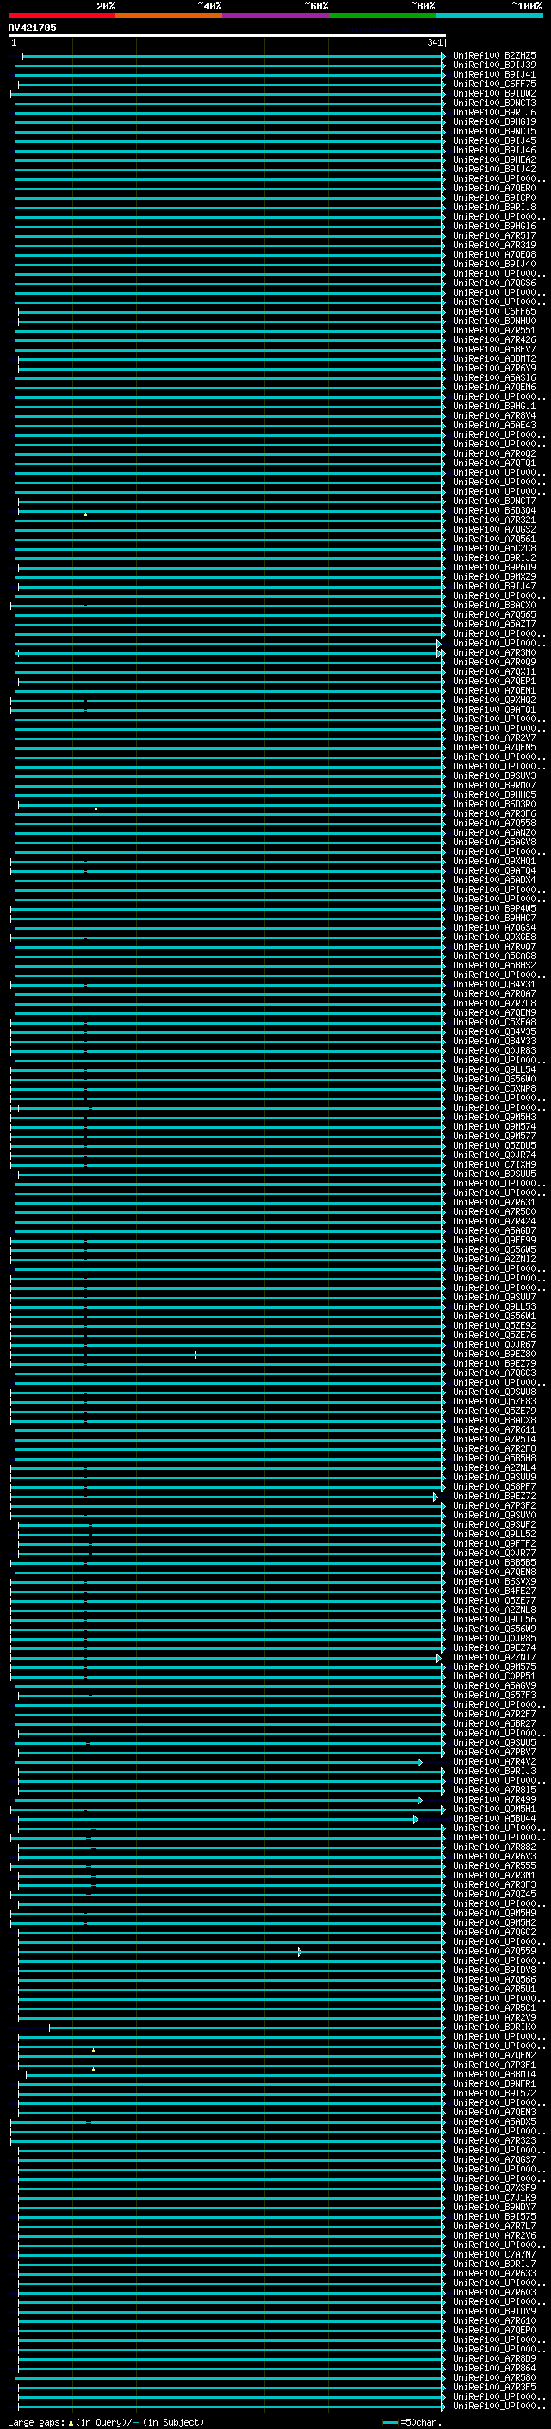
Task: Click the AV421705 query name
Action: click(x=32, y=28)
